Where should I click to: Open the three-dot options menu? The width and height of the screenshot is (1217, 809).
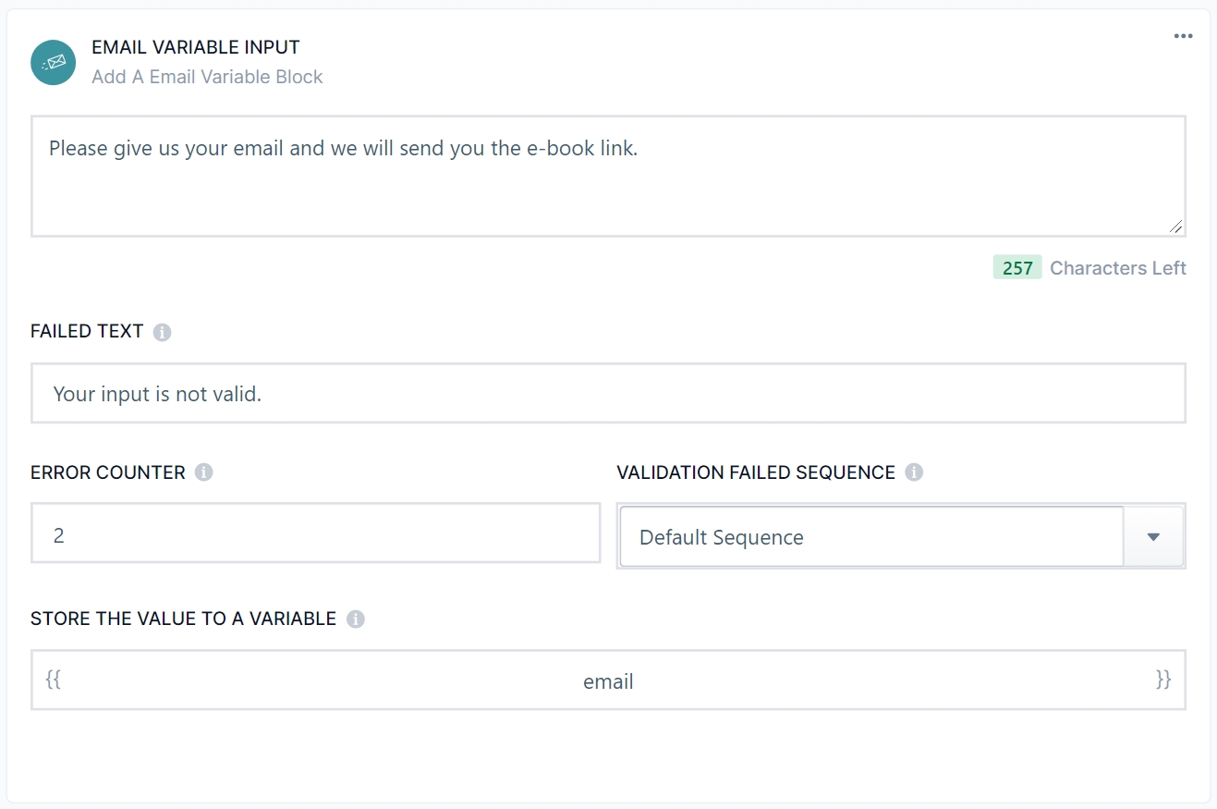point(1183,36)
